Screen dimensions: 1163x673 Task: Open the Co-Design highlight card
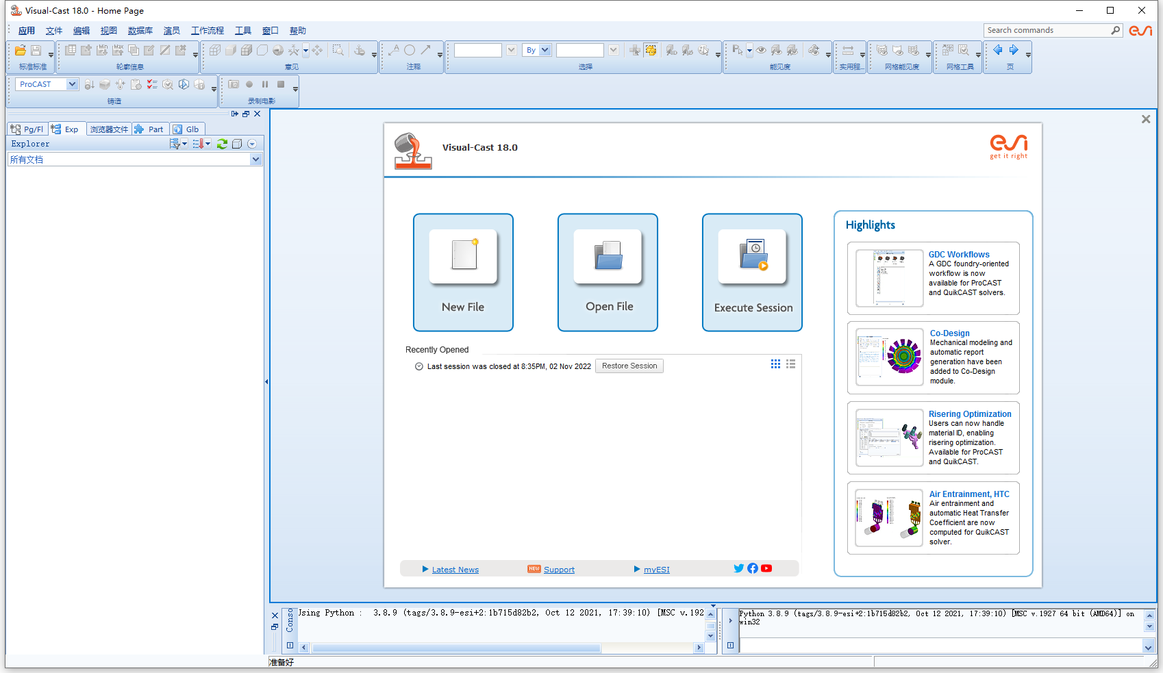[x=934, y=358]
